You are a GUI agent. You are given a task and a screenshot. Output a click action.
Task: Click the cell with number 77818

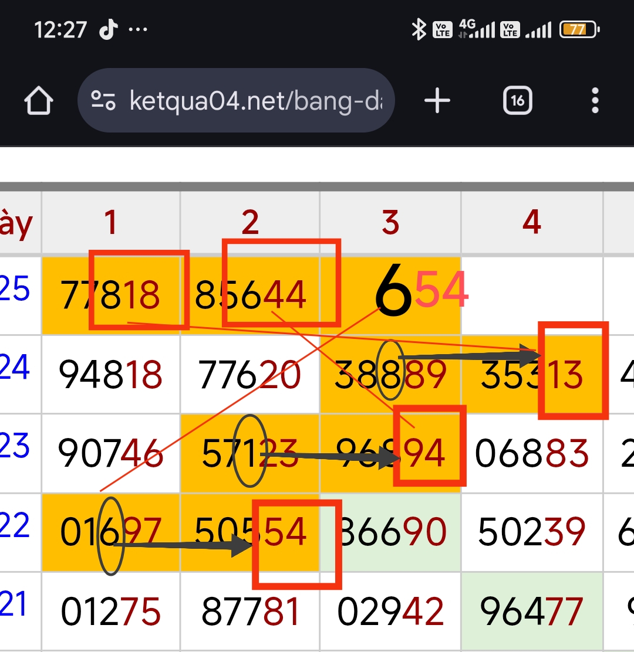(x=111, y=296)
